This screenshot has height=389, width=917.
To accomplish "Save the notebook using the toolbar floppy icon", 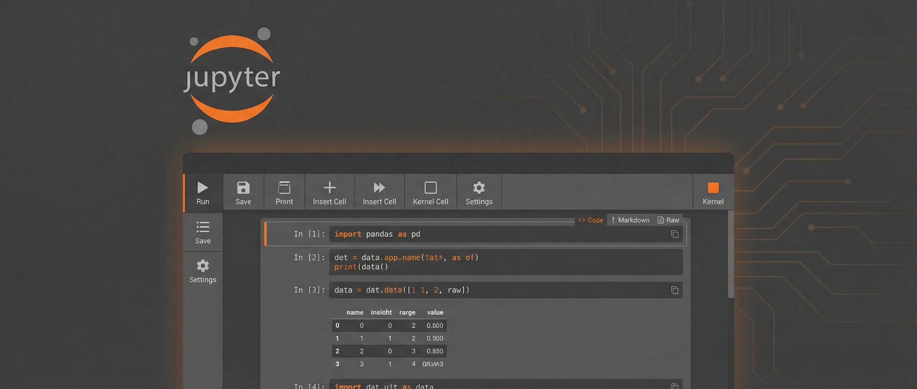I will (243, 192).
